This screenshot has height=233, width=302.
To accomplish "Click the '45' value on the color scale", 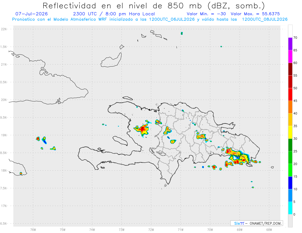I will 295,101.
